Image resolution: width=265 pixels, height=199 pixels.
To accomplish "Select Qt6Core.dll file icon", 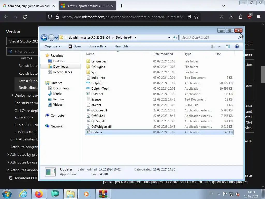I will point(88,110).
